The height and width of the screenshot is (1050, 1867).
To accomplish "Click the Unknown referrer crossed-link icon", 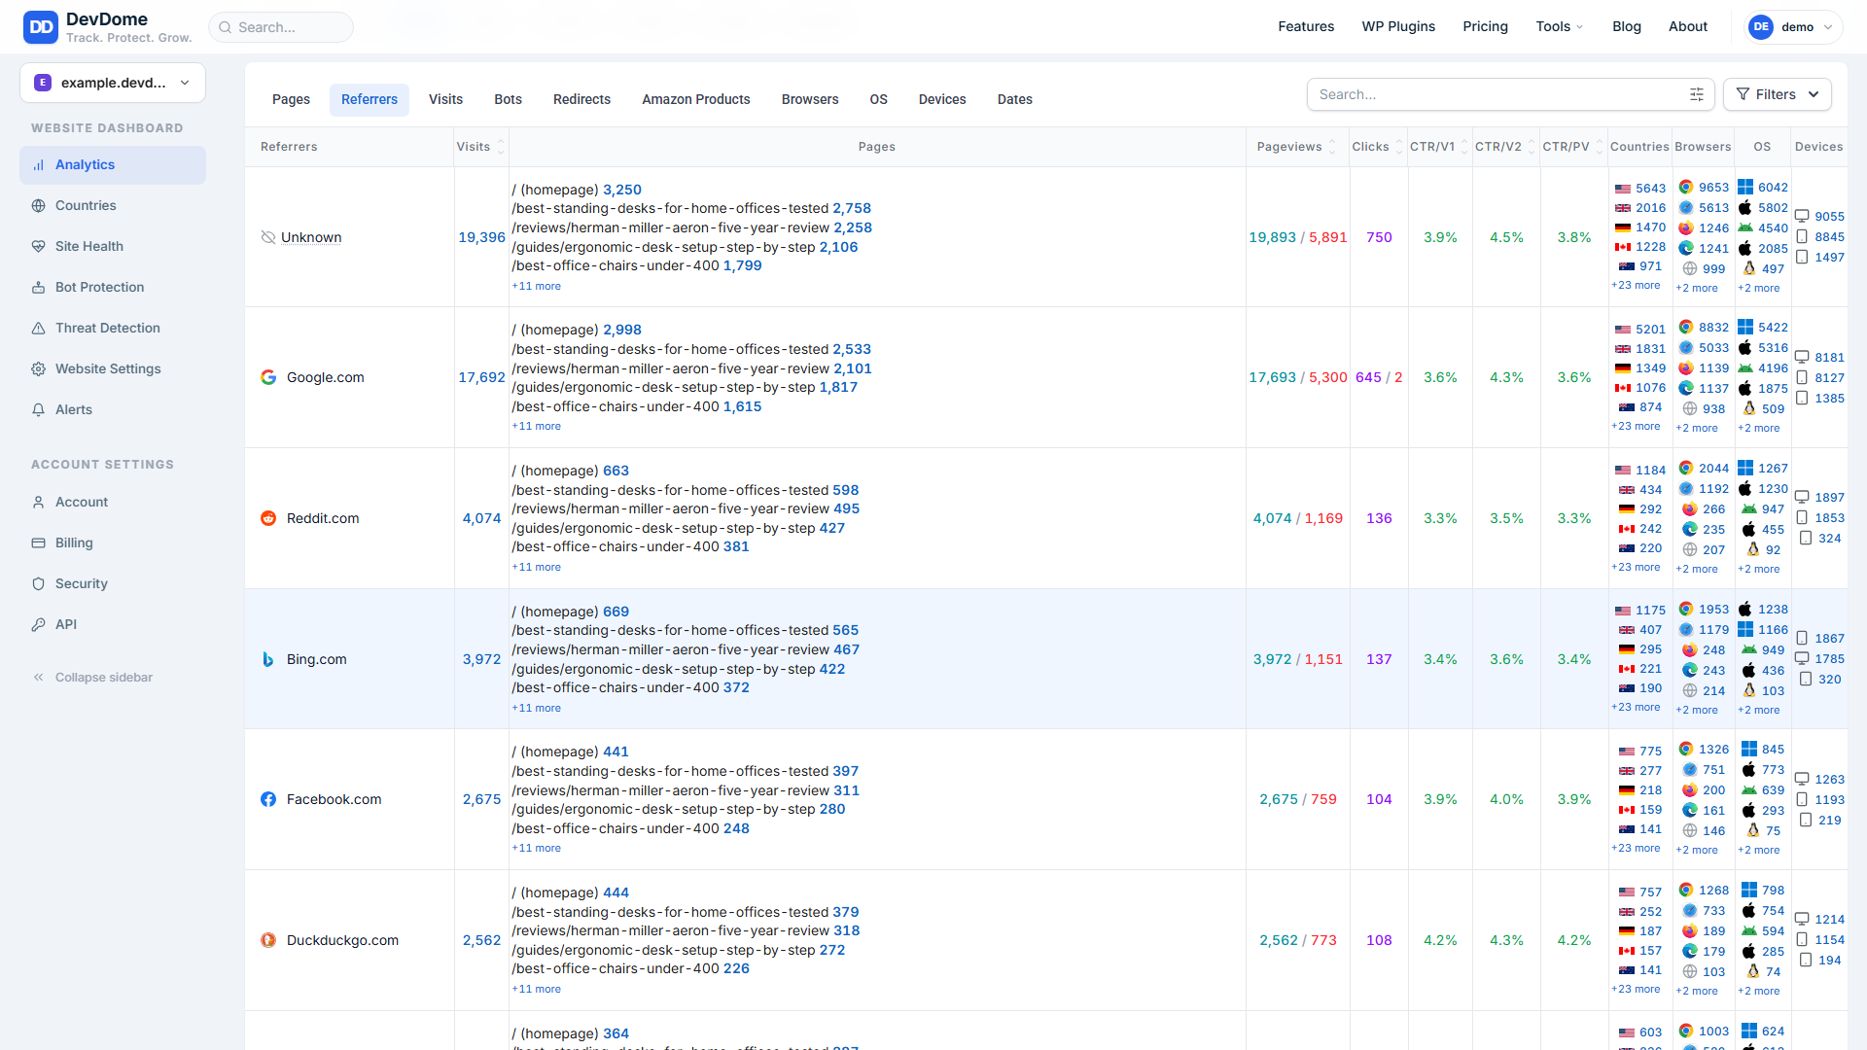I will click(268, 237).
